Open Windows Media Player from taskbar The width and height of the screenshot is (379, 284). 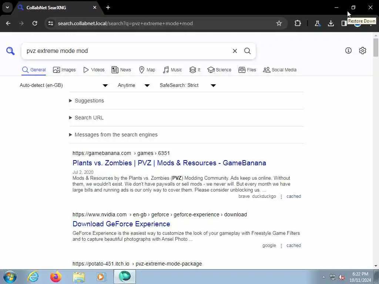tap(101, 277)
